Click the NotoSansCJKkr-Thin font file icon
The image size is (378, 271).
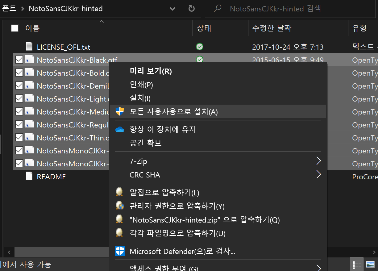coord(29,137)
